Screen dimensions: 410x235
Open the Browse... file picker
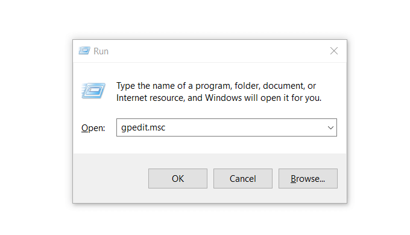tap(308, 178)
